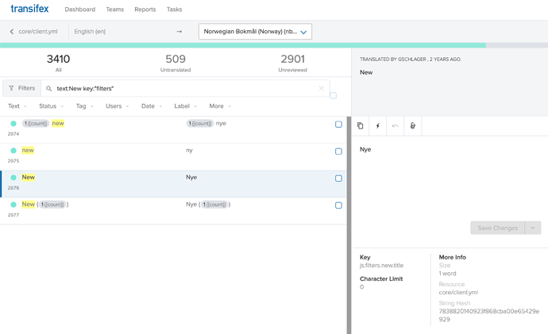
Task: Click the arrow between source and target language
Action: click(x=179, y=32)
